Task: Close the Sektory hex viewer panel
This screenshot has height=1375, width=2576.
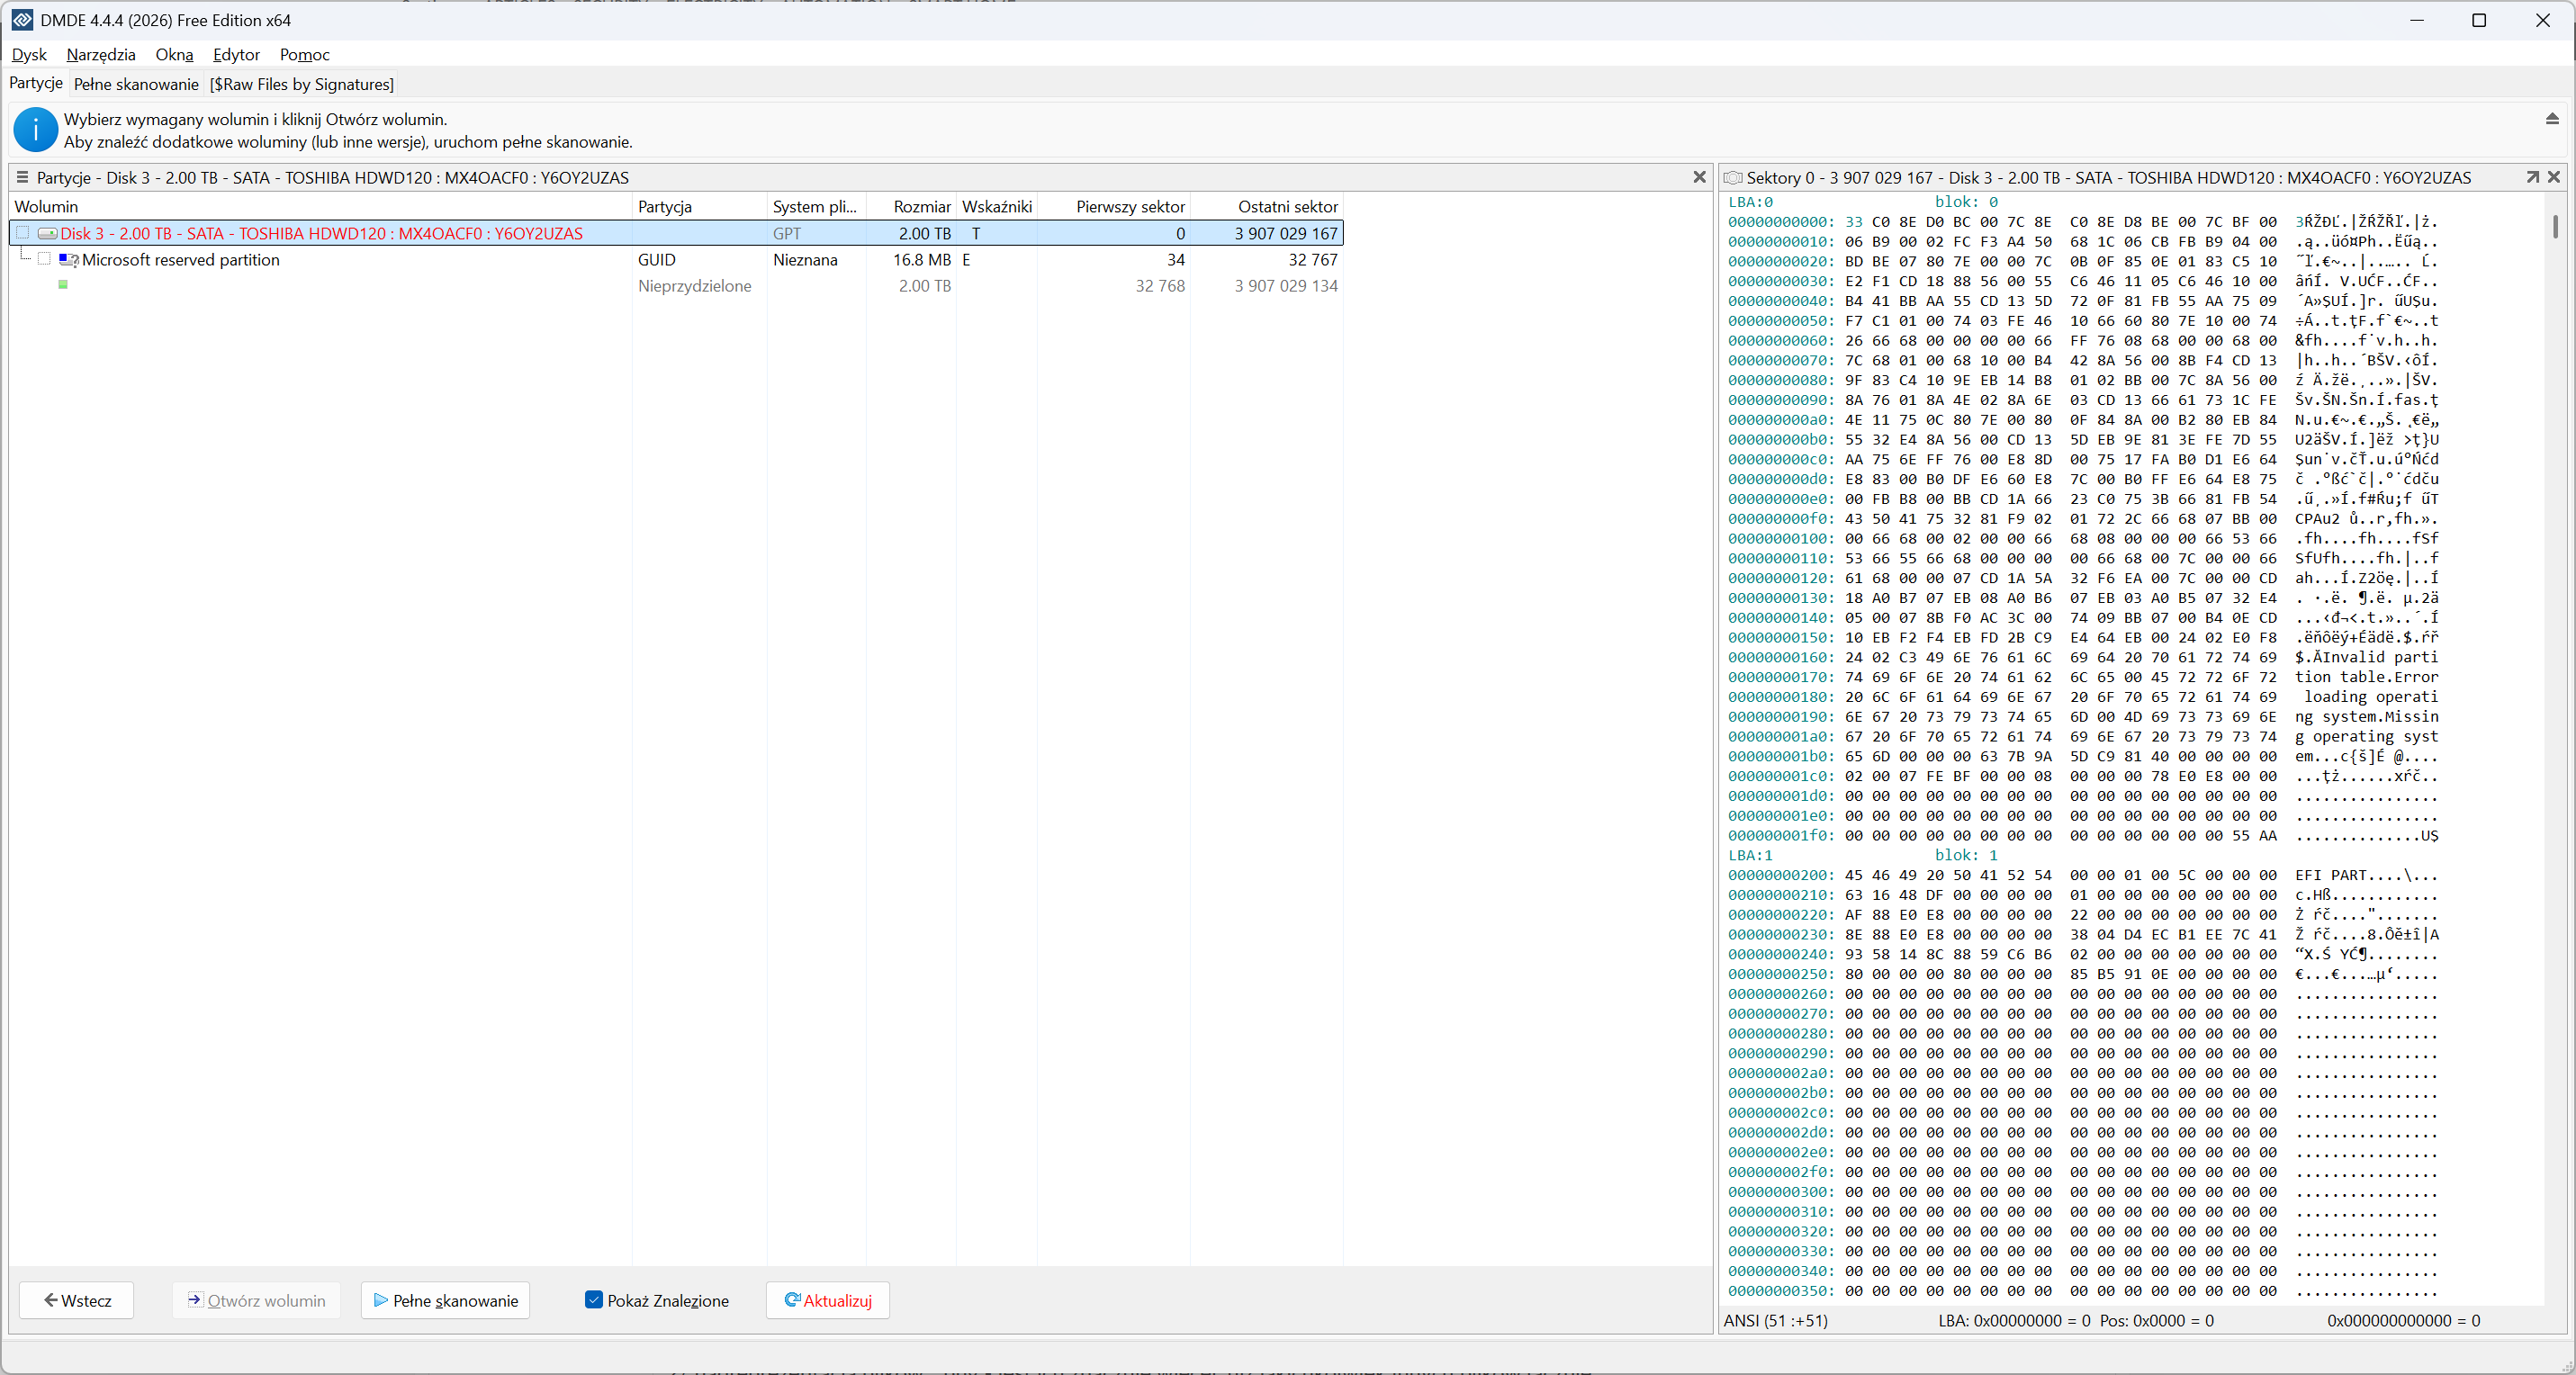Action: point(2554,177)
